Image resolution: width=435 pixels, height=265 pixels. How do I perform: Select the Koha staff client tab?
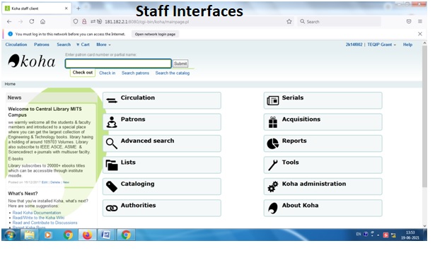coord(37,8)
